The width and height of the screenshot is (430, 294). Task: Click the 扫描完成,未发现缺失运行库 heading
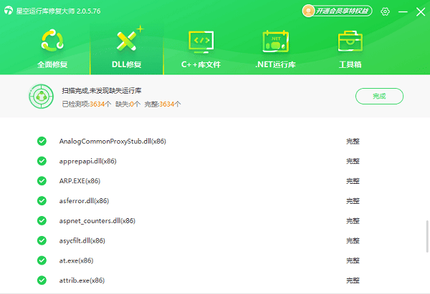coord(102,91)
